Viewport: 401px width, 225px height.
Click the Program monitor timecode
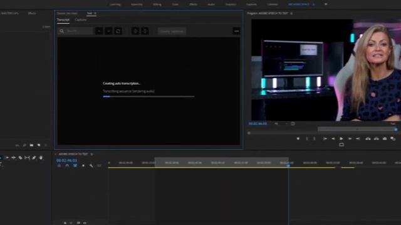pos(258,124)
